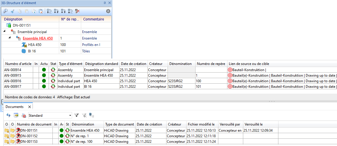This screenshot has height=146, width=337.
Task: Click the S235JRG2 cell in AN-000916 row
Action: (181, 81)
